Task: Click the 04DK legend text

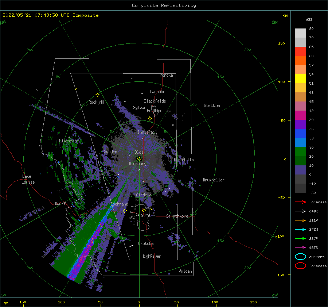Action: coord(313,211)
